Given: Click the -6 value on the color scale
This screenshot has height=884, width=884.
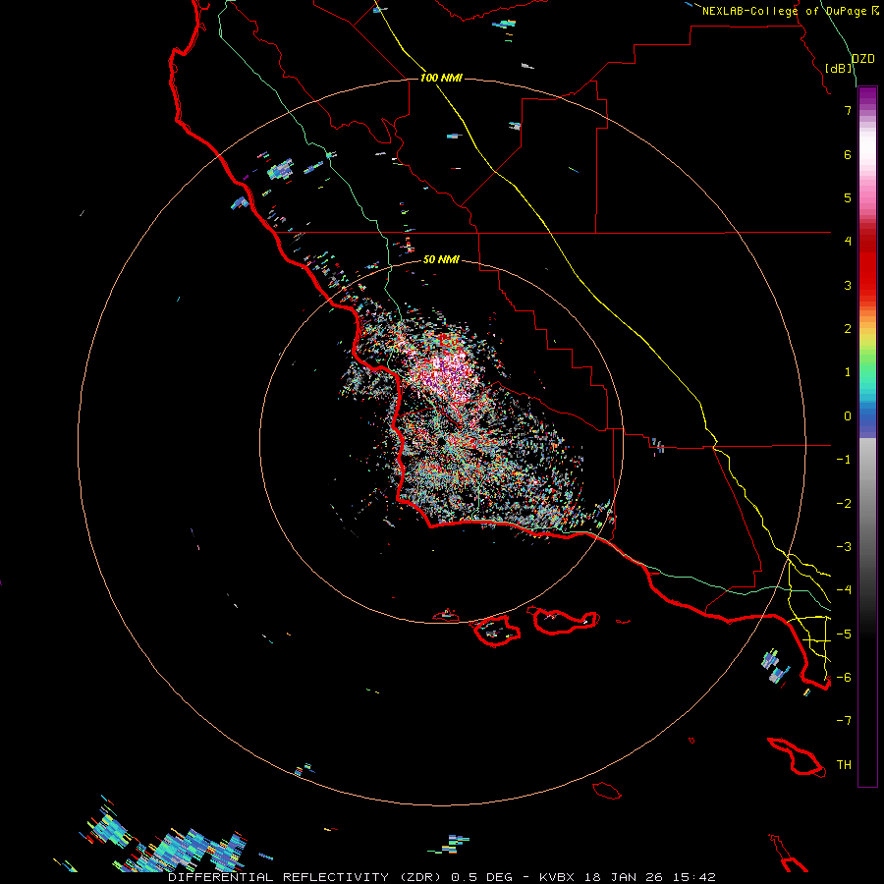Looking at the screenshot, I should click(844, 678).
